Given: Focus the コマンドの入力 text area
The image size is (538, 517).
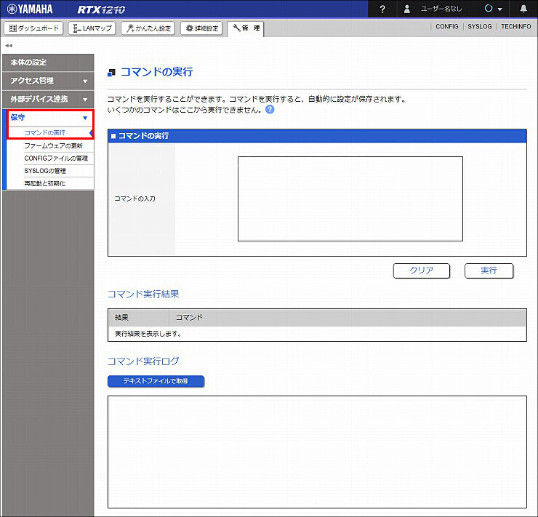Looking at the screenshot, I should click(350, 199).
